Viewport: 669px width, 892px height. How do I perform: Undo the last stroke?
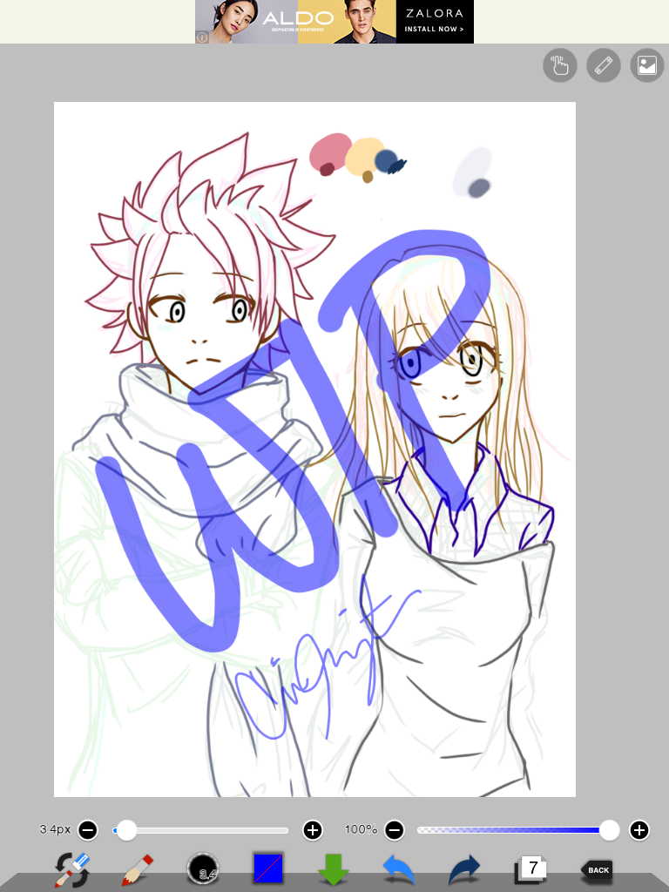click(398, 869)
